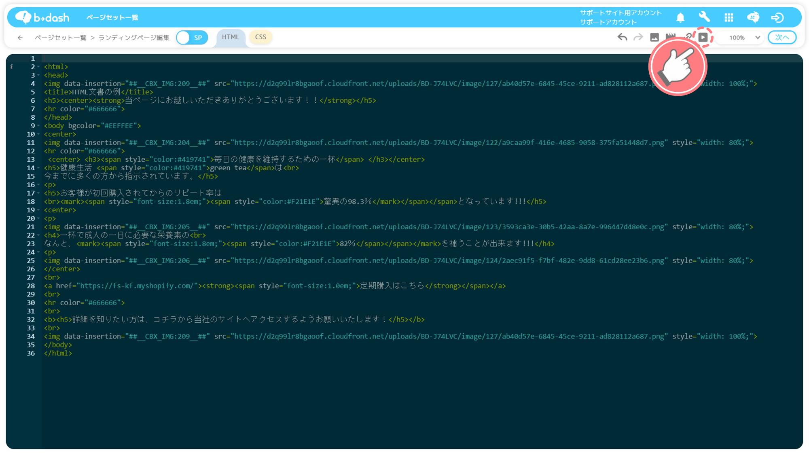Screen dimensions: 809x455
Task: Click the ランディングページ編集 breadcrumb
Action: point(134,38)
